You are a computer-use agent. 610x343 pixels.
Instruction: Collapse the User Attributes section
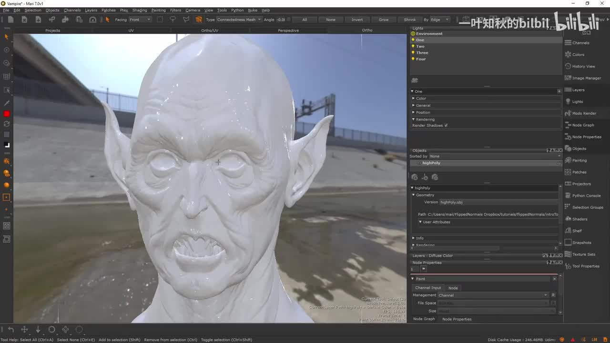pyautogui.click(x=420, y=222)
